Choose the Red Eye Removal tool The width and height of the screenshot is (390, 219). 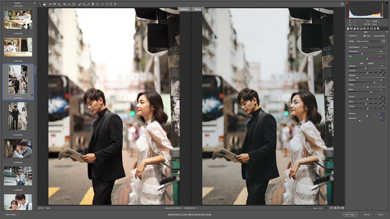[x=84, y=4]
